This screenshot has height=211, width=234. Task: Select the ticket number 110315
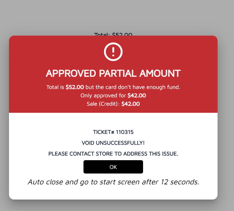[x=125, y=132]
